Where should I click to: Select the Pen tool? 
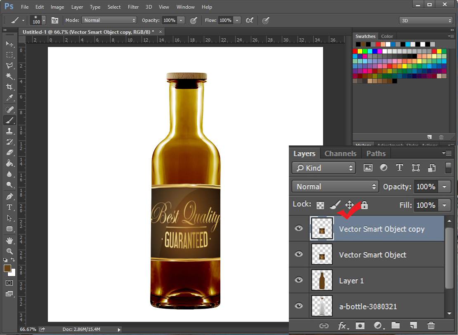[x=9, y=197]
